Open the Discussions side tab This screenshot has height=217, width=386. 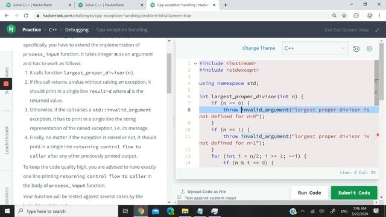coord(7,195)
